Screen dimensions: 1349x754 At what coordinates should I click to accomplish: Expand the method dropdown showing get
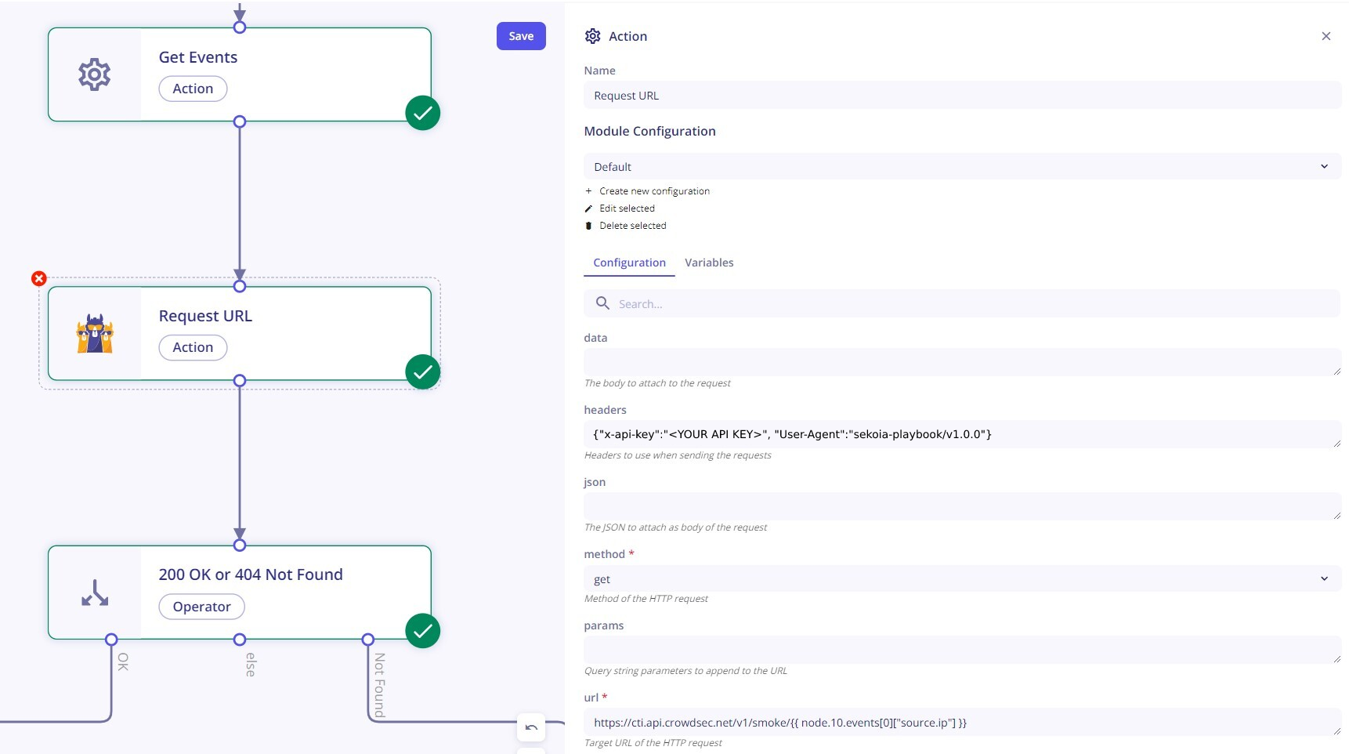961,579
